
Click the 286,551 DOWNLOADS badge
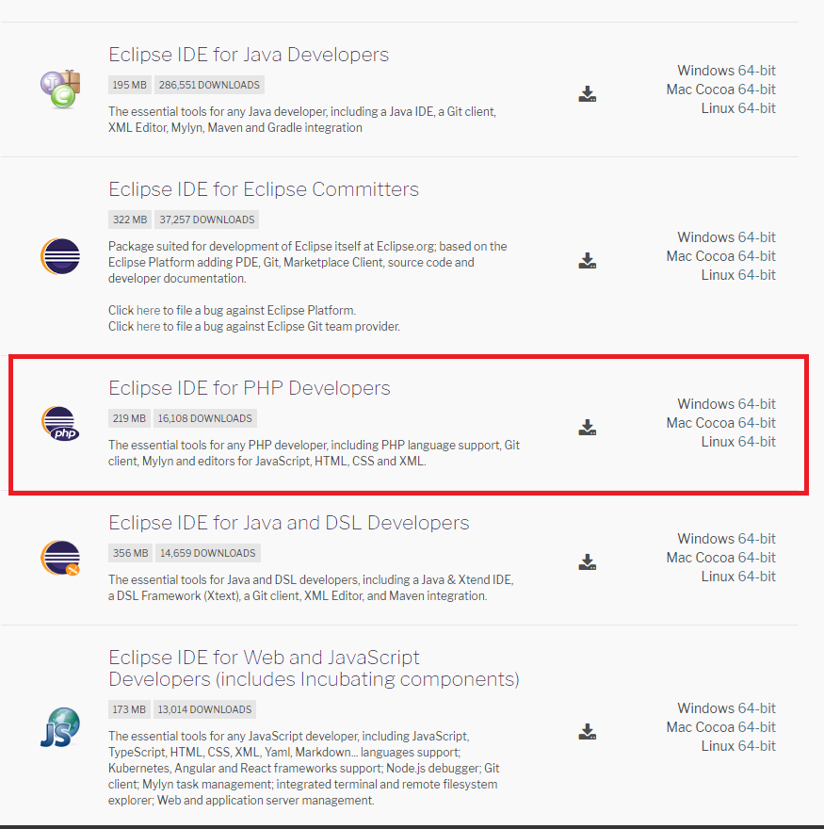(209, 85)
